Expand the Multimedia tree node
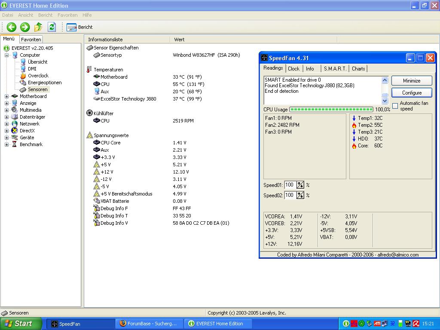 point(6,110)
